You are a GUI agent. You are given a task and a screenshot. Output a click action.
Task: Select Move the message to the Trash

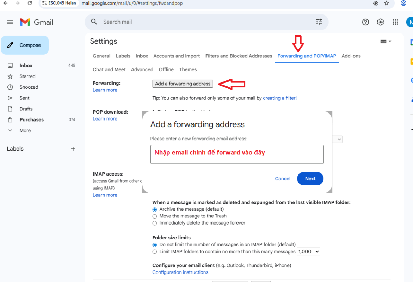(x=155, y=216)
